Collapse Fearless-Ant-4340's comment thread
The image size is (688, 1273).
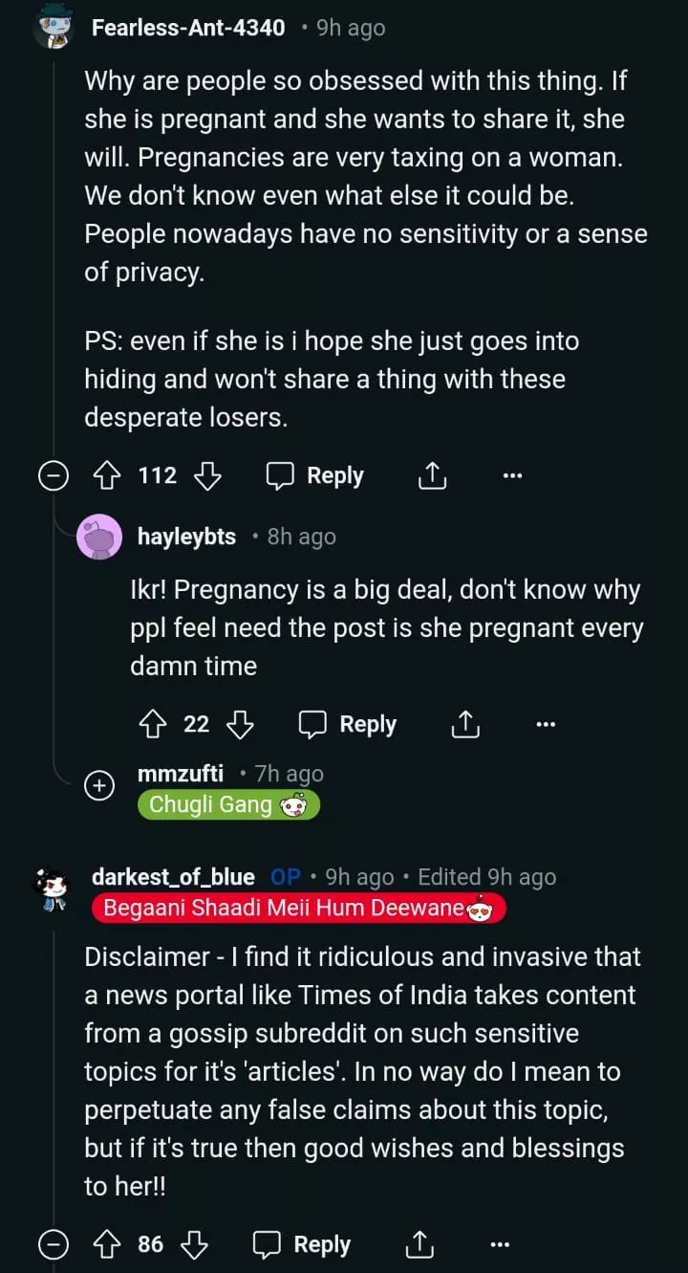click(x=53, y=475)
